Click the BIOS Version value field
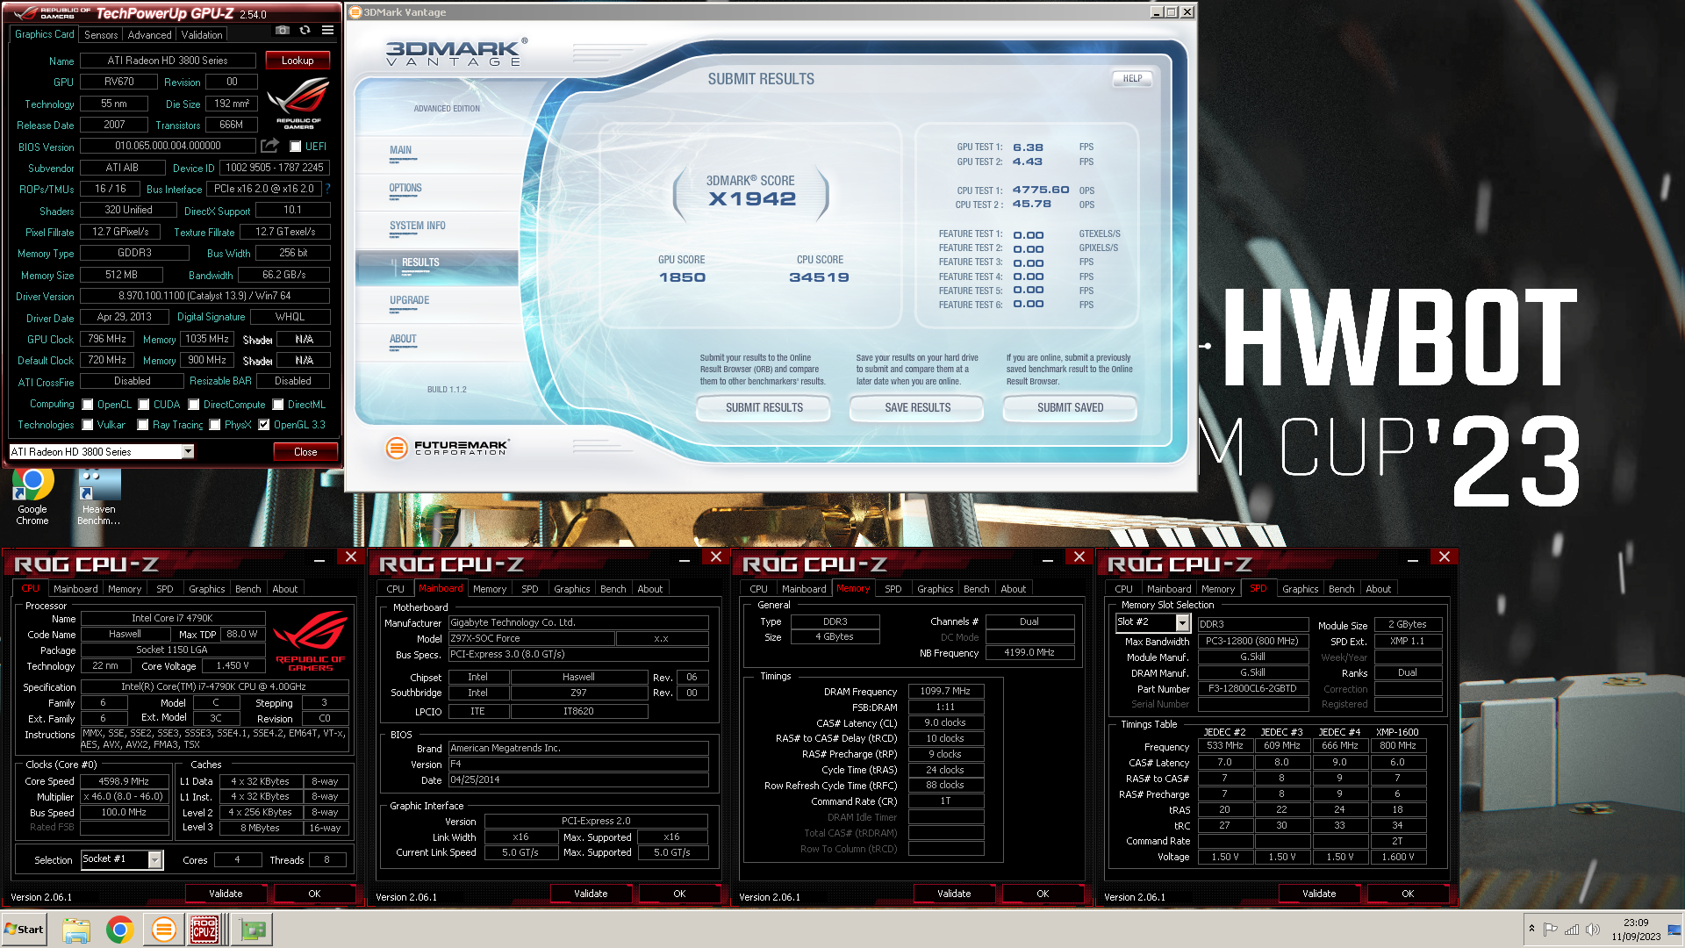This screenshot has height=948, width=1685. (x=168, y=146)
